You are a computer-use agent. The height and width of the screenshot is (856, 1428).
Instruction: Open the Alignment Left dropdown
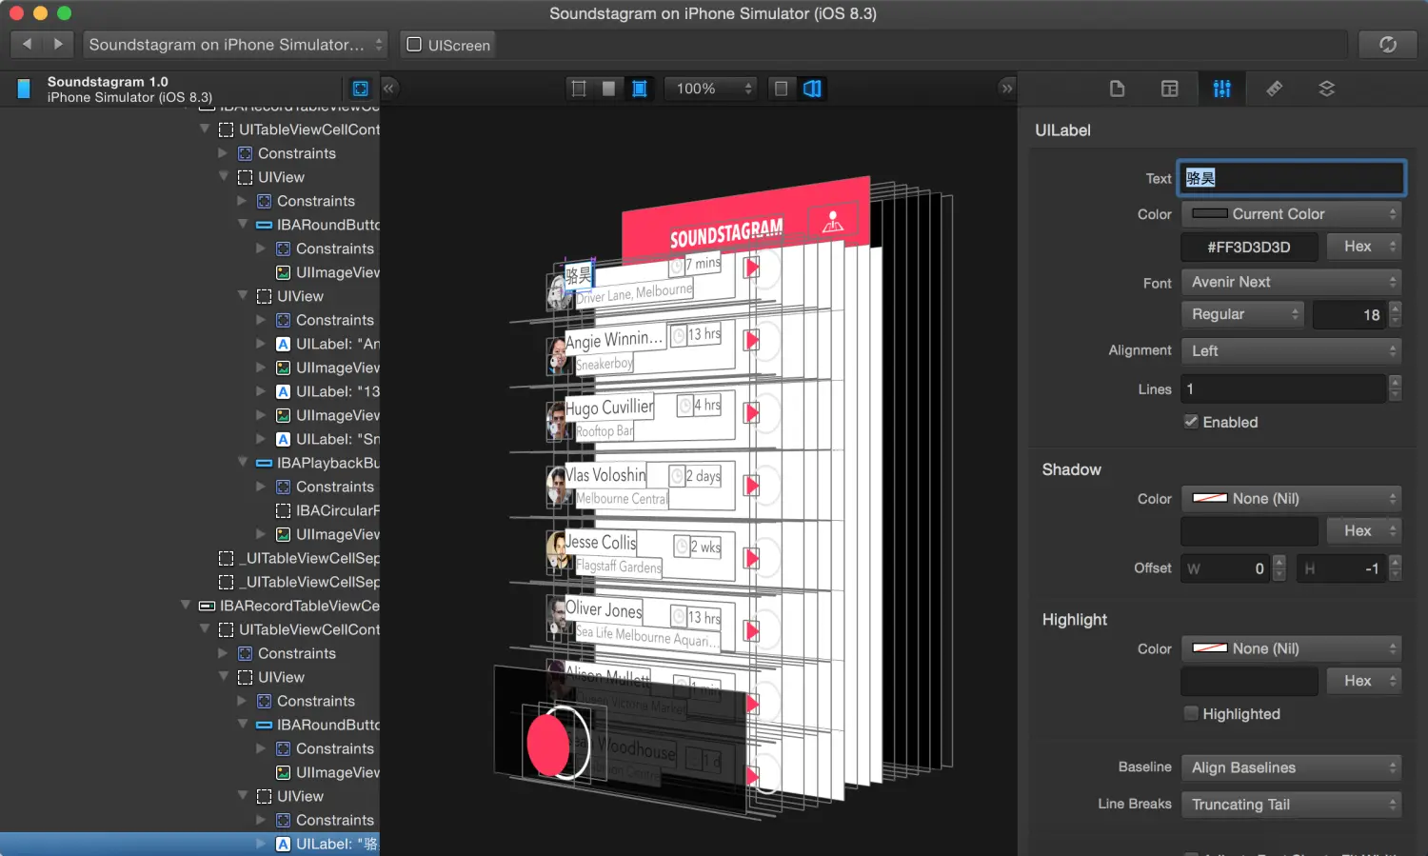point(1292,350)
